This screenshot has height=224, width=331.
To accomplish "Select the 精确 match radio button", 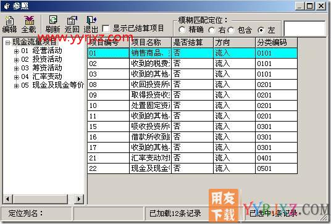I will 182,30.
